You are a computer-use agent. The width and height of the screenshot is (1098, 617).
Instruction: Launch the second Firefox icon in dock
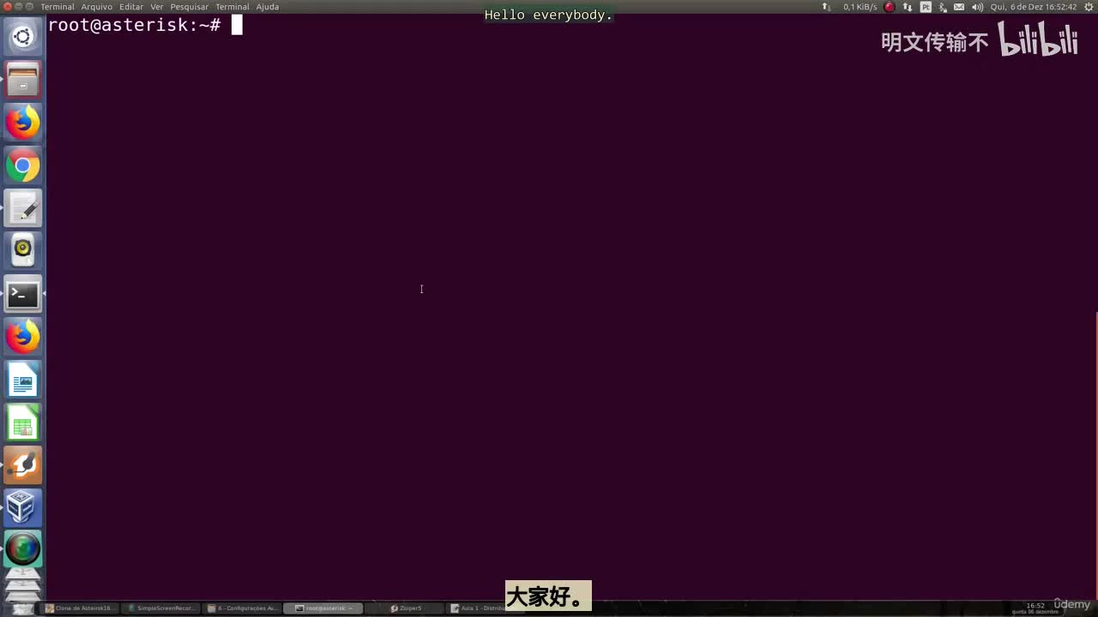(23, 337)
